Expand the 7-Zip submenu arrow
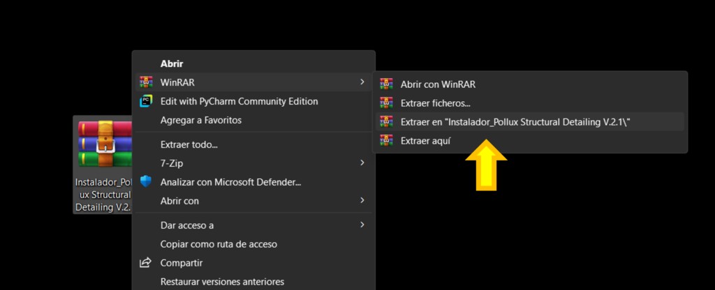The image size is (715, 290). pos(362,163)
